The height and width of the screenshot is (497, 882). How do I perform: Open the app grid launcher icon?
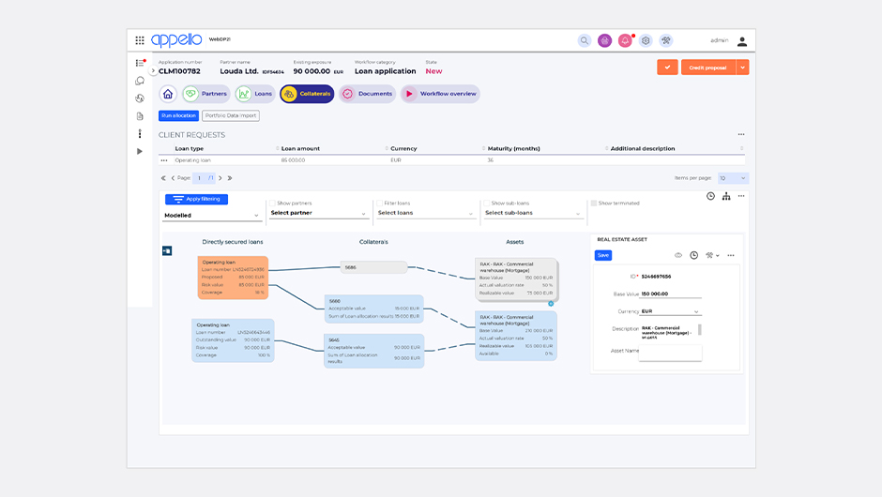coord(140,40)
